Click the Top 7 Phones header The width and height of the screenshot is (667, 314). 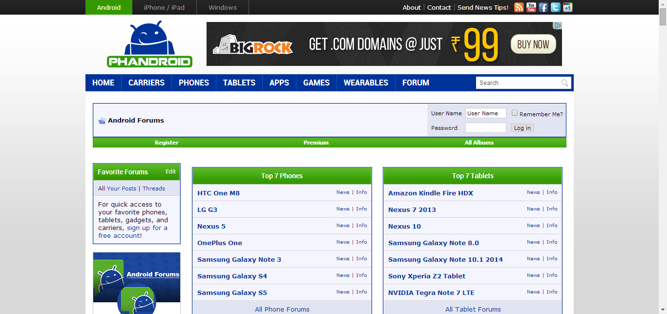[282, 176]
